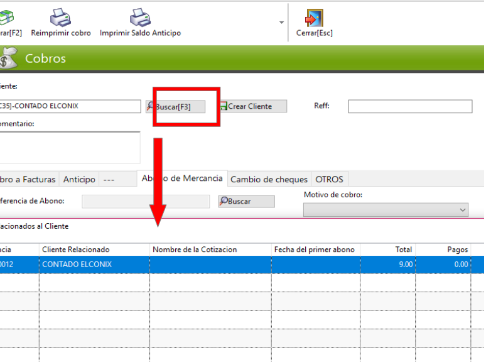Open the OTROS tab

330,179
